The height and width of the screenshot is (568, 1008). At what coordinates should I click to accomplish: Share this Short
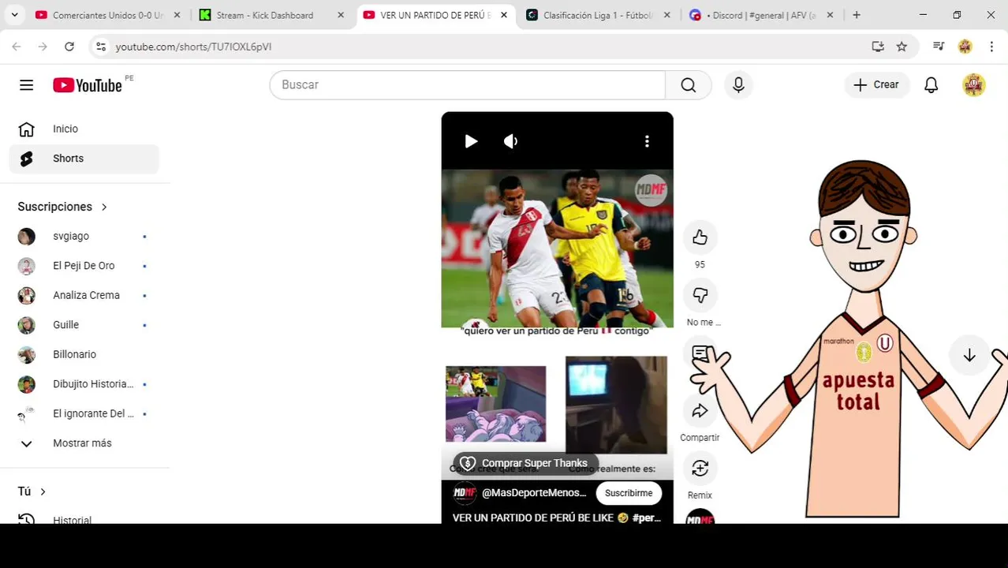tap(700, 410)
